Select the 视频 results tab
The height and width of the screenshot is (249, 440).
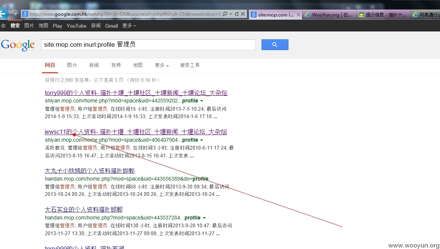click(x=116, y=65)
